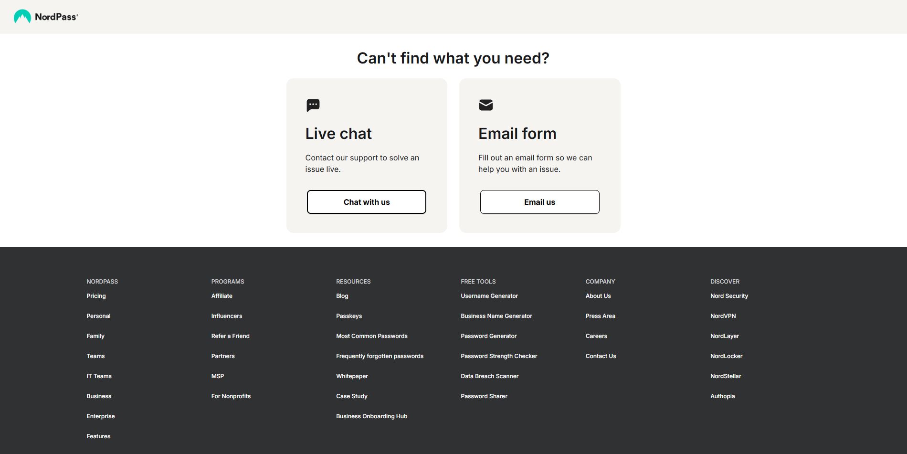Open the Data Breach Scanner
This screenshot has height=454, width=907.
coord(490,376)
